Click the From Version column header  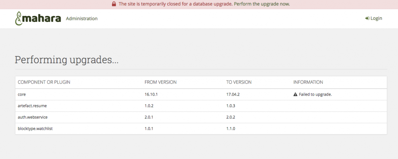[161, 82]
